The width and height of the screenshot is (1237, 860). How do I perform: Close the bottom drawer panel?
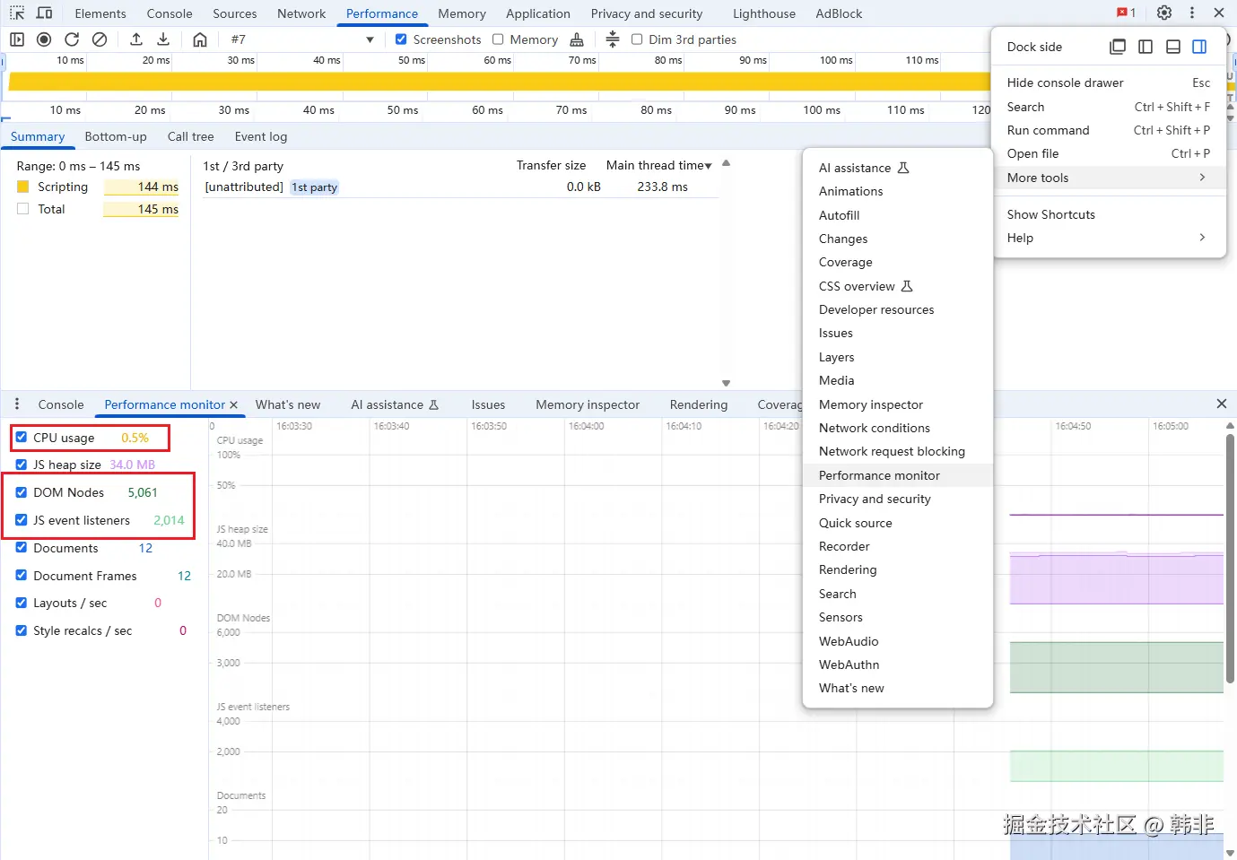point(1221,404)
